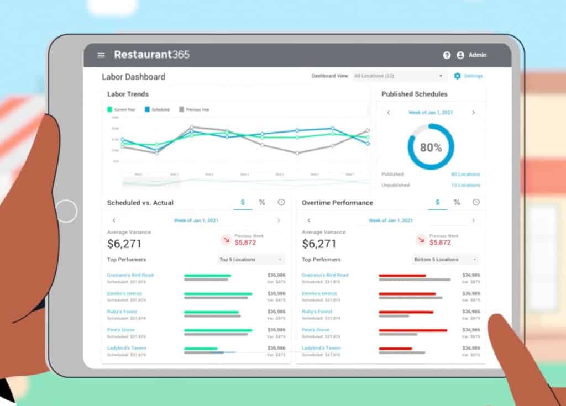Click the Labor Trends mini range navigator
566x406 pixels.
click(x=247, y=182)
